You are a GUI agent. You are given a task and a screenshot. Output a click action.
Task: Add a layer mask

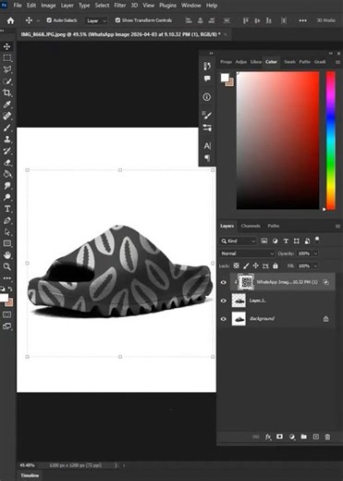coord(279,437)
